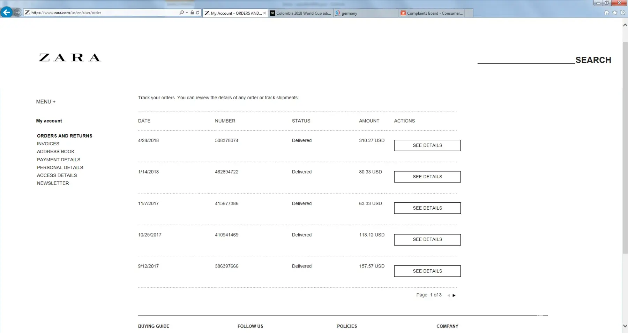Open the address bar search dropdown arrow
628x333 pixels.
(187, 13)
